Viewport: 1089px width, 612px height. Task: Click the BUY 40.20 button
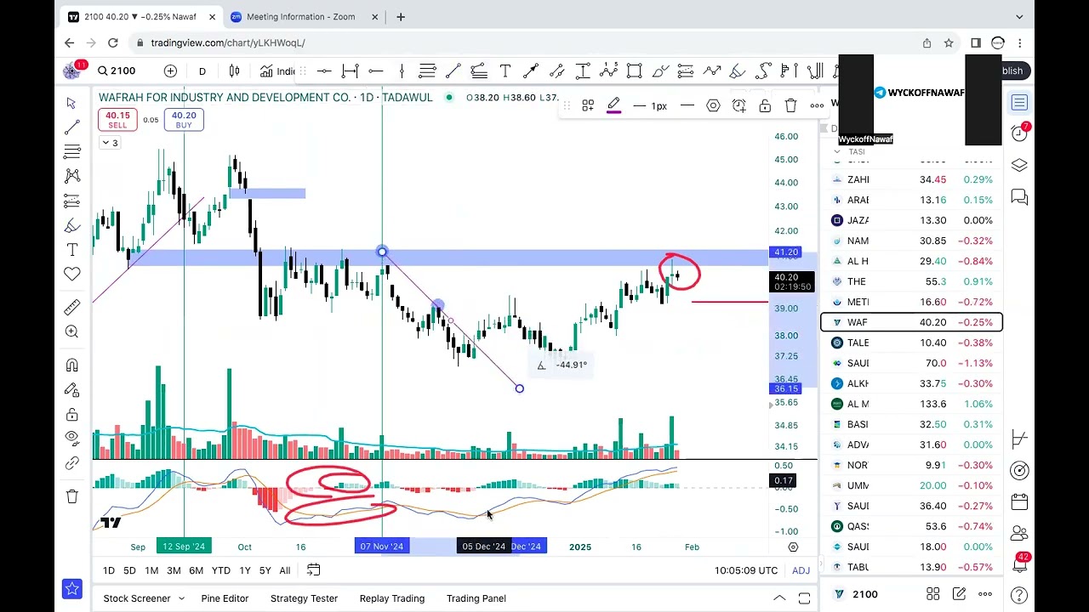pyautogui.click(x=184, y=120)
